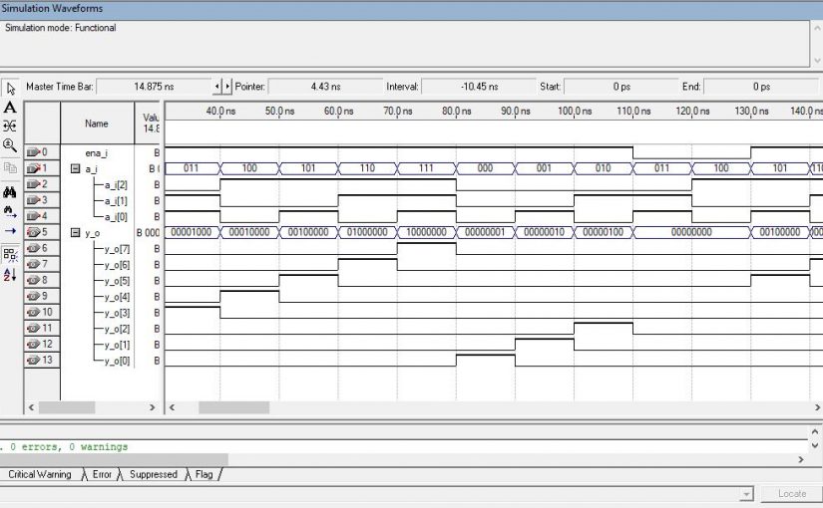Click the 80.0 ns time marker
The width and height of the screenshot is (823, 508).
[x=457, y=112]
